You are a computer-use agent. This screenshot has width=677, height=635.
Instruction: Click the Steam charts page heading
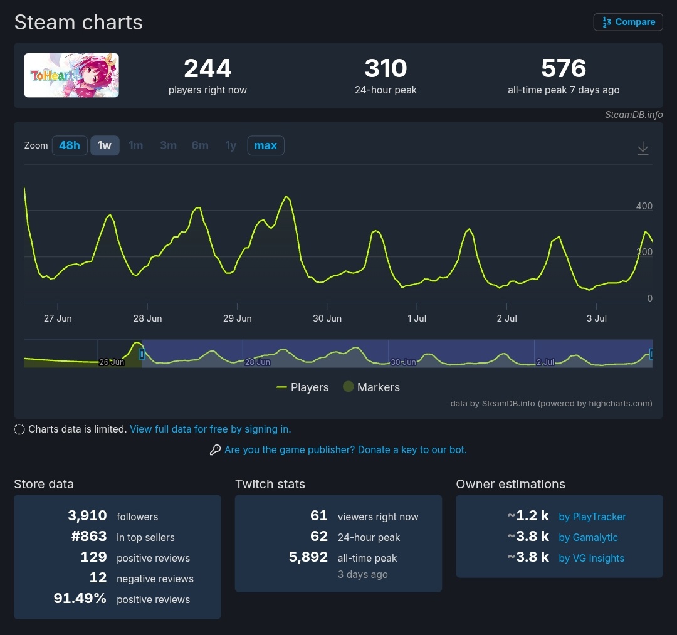click(x=78, y=23)
